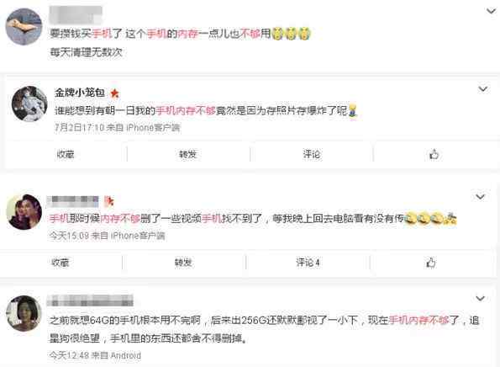Open the chevron menu on the deleted videos post
500x367 pixels.
click(480, 197)
